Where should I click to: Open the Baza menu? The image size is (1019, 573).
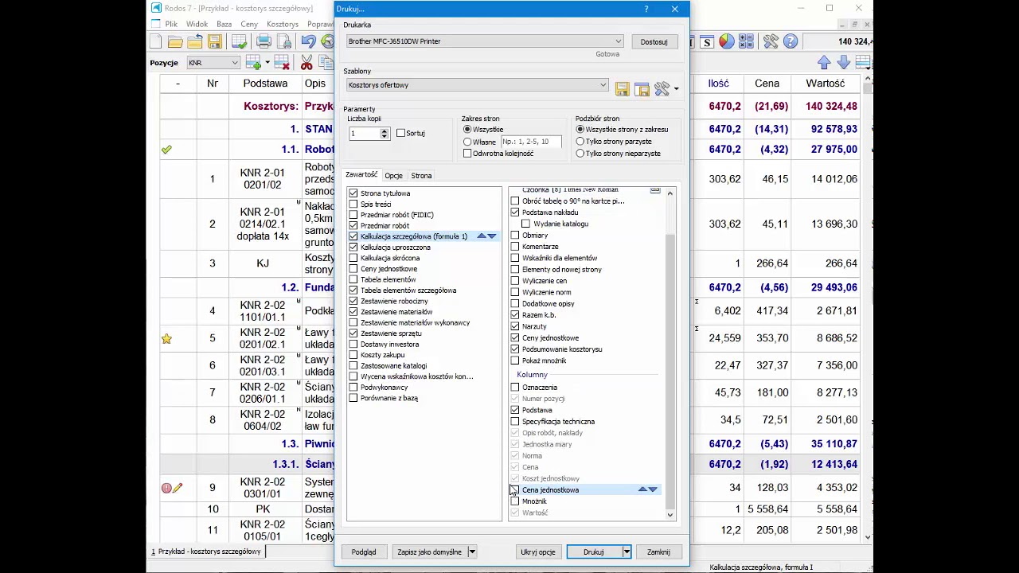click(x=224, y=24)
